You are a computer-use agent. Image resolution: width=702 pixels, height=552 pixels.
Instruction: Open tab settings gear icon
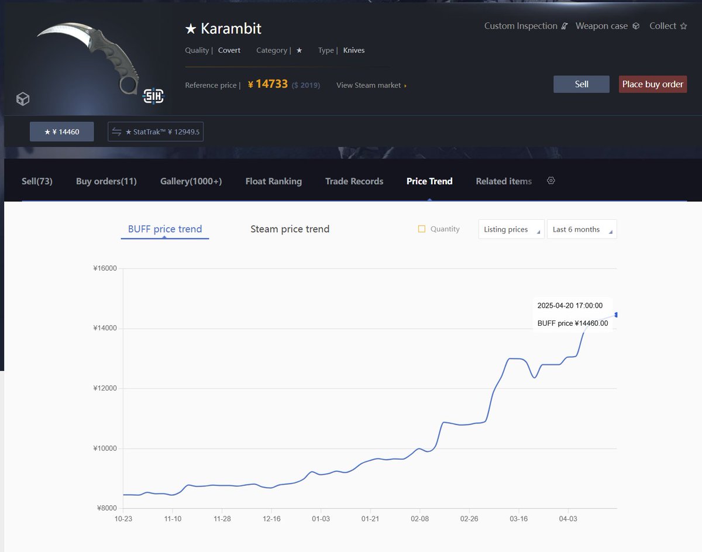point(550,181)
